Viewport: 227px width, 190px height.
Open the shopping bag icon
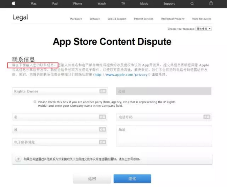coord(211,3)
